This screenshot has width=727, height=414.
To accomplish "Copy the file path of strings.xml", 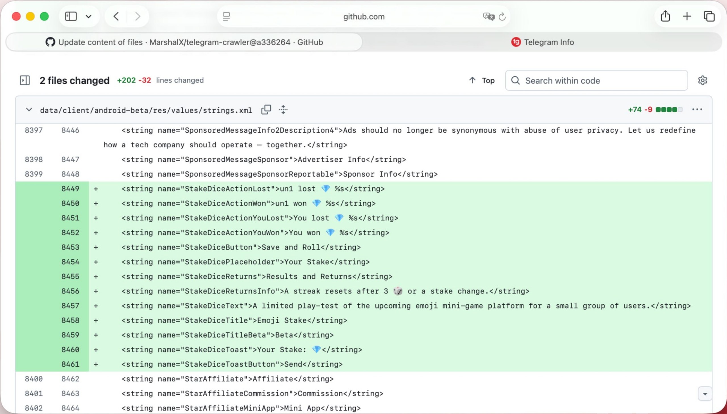I will tap(266, 110).
